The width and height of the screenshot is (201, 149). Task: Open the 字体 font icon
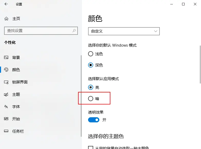6,107
